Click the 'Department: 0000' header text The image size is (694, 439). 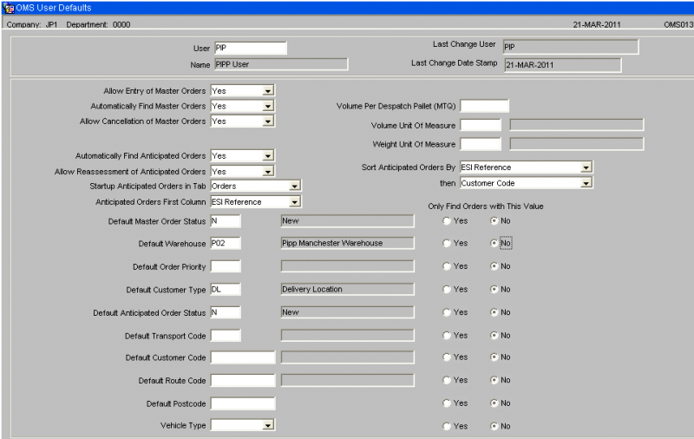click(98, 25)
